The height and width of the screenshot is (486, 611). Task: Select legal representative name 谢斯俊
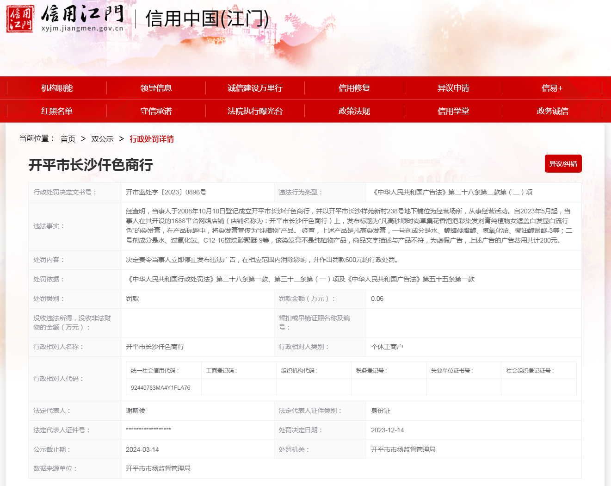(136, 411)
